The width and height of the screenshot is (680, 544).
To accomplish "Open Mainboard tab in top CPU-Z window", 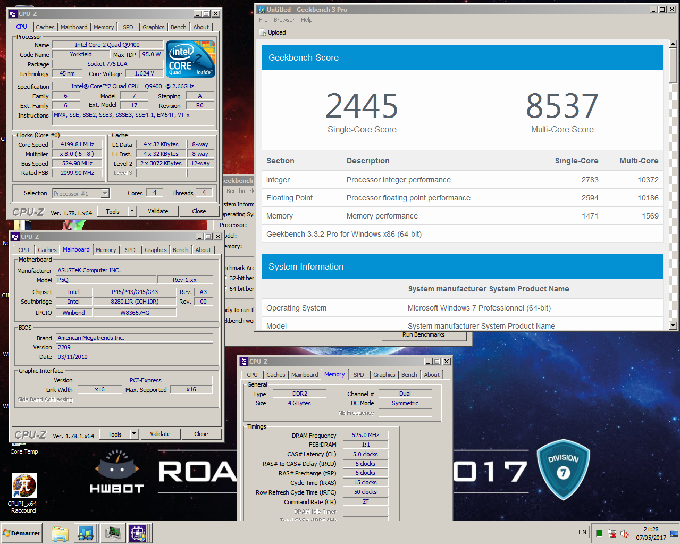I will tap(74, 27).
